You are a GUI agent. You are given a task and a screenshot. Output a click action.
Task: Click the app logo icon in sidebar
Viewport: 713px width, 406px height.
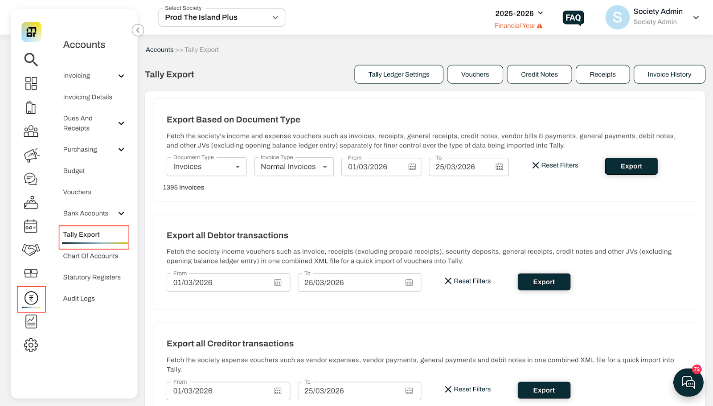pyautogui.click(x=31, y=32)
